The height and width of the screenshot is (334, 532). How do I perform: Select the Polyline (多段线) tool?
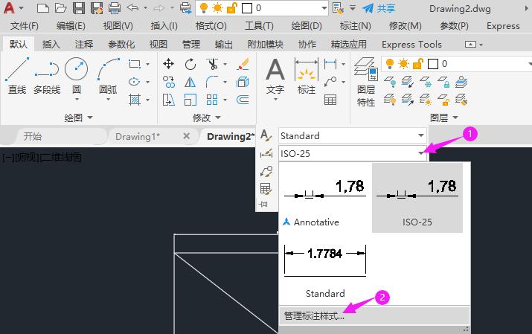pos(47,76)
